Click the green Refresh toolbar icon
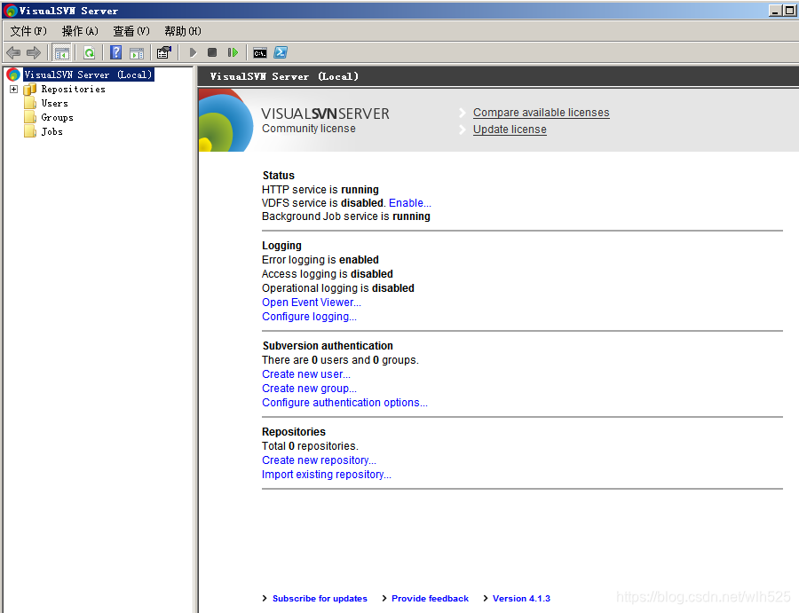799x613 pixels. pos(89,52)
